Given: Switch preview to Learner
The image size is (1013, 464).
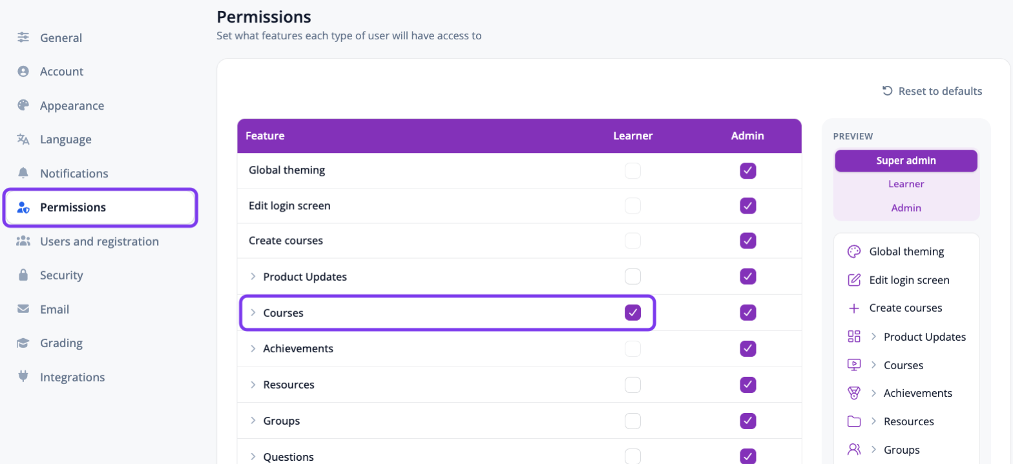Looking at the screenshot, I should pos(906,184).
